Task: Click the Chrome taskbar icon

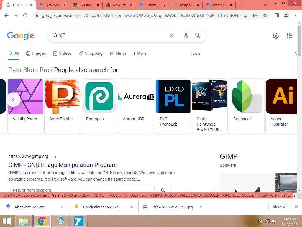Action: pos(42,221)
